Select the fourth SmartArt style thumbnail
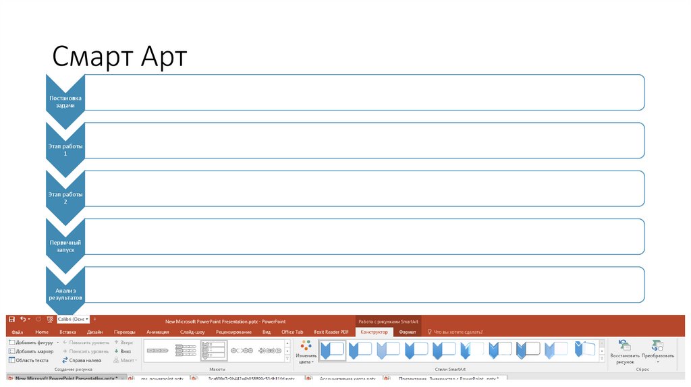691x387 pixels. pos(416,351)
